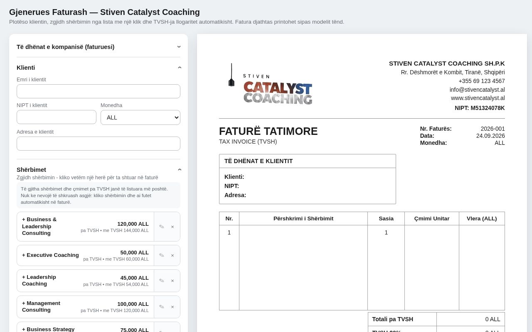532x332 pixels.
Task: Add Business & Leadership Consulting to invoice
Action: [85, 227]
